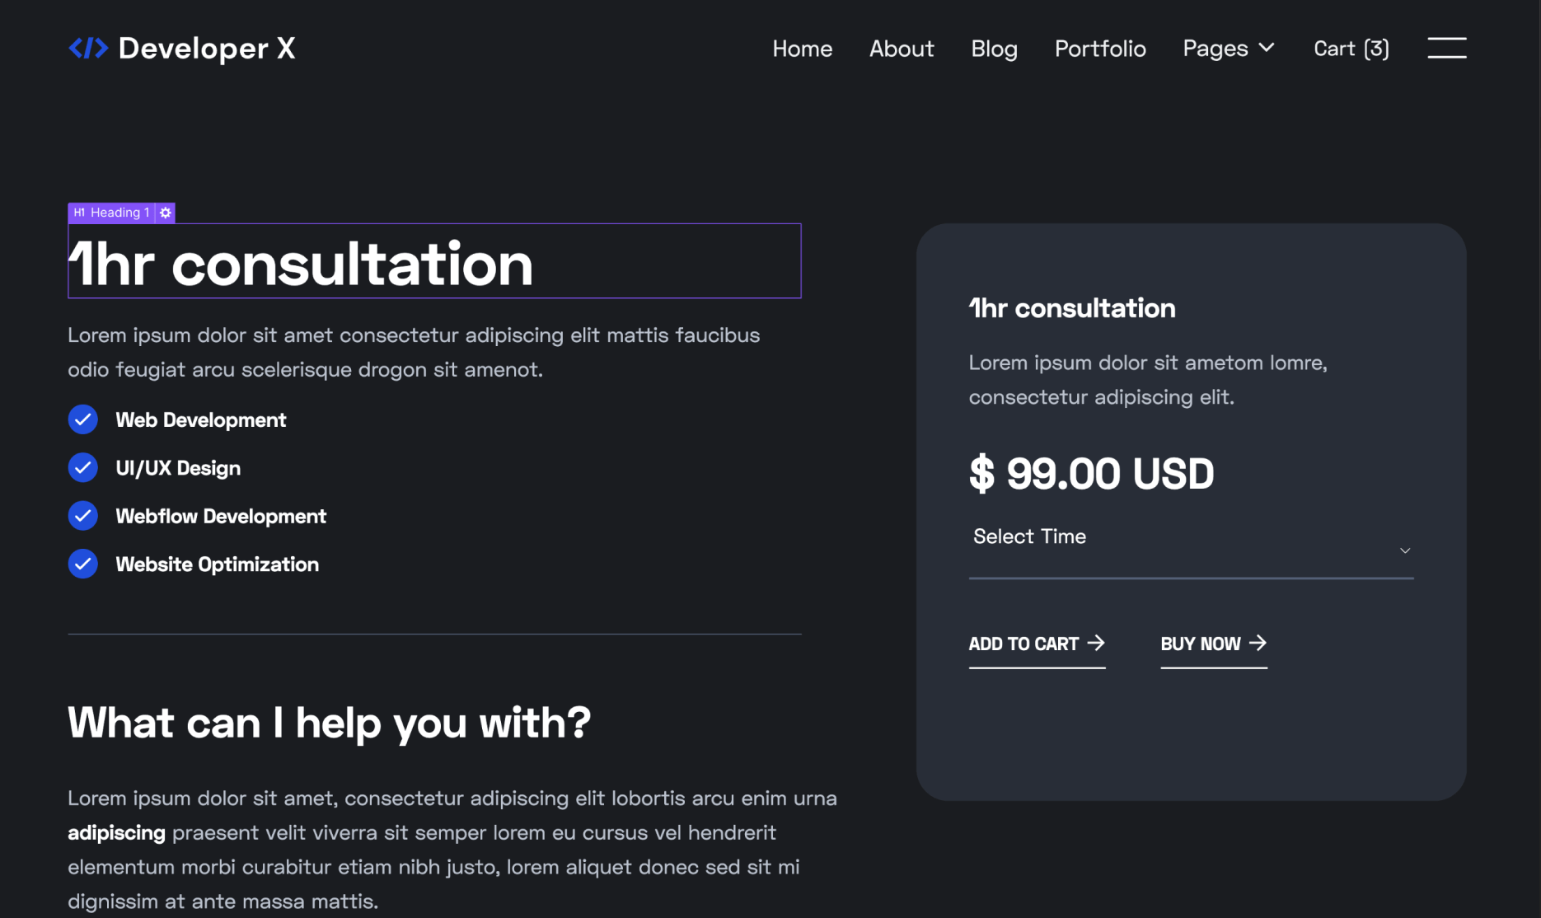
Task: Click the checkmark icon beside UI/UX Design
Action: [x=82, y=467]
